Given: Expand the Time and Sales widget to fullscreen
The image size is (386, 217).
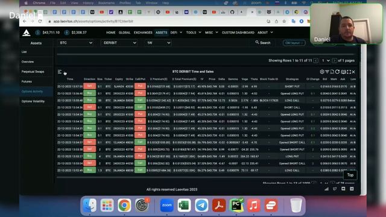Looking at the screenshot, I should (x=349, y=72).
